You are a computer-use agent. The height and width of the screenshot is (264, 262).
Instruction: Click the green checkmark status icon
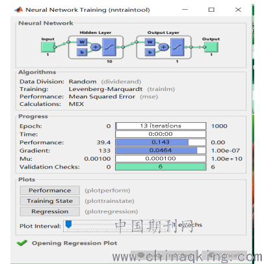pyautogui.click(x=22, y=243)
